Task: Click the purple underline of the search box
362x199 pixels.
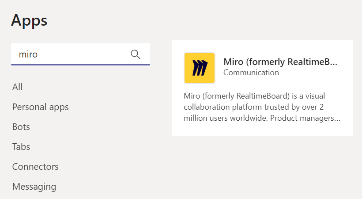Action: 80,65
